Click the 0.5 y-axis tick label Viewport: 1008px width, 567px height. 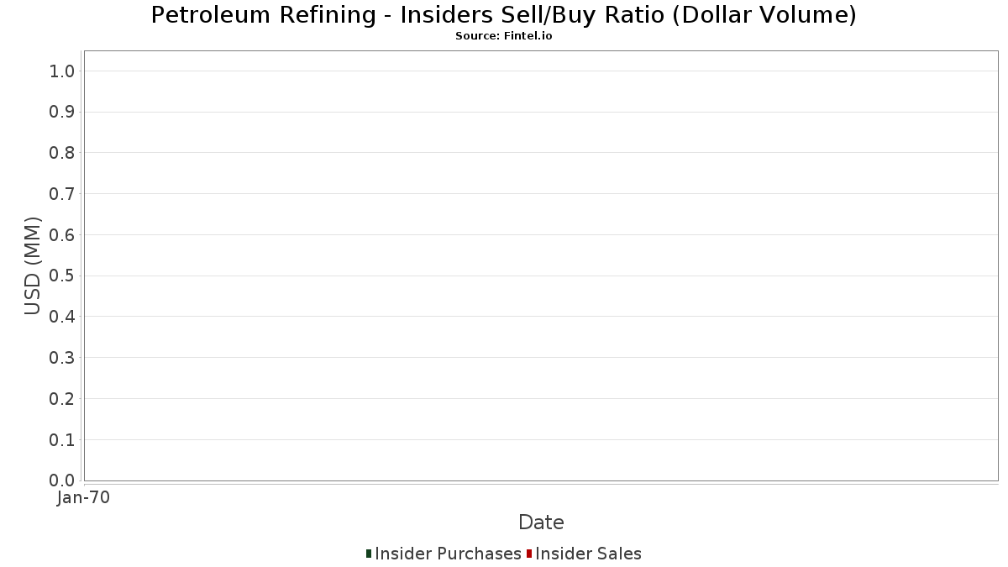pos(63,276)
